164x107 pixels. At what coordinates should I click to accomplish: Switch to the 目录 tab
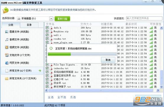(x=29, y=25)
